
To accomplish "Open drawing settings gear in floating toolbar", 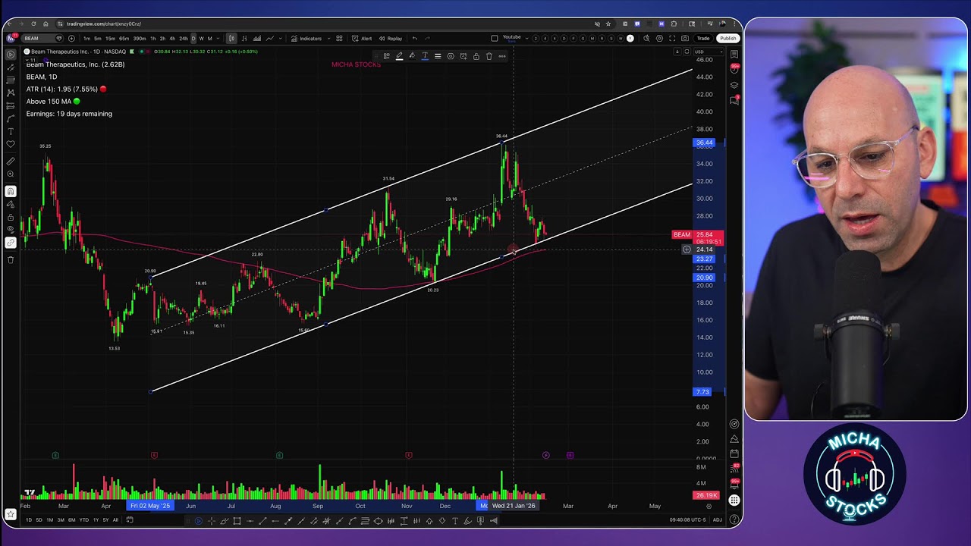I will (x=451, y=56).
